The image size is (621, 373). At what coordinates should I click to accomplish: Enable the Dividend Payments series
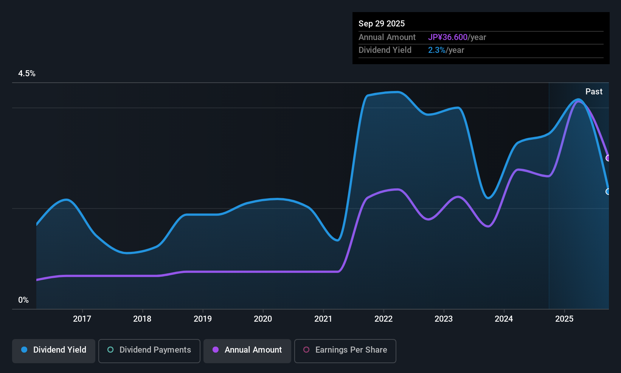click(149, 350)
